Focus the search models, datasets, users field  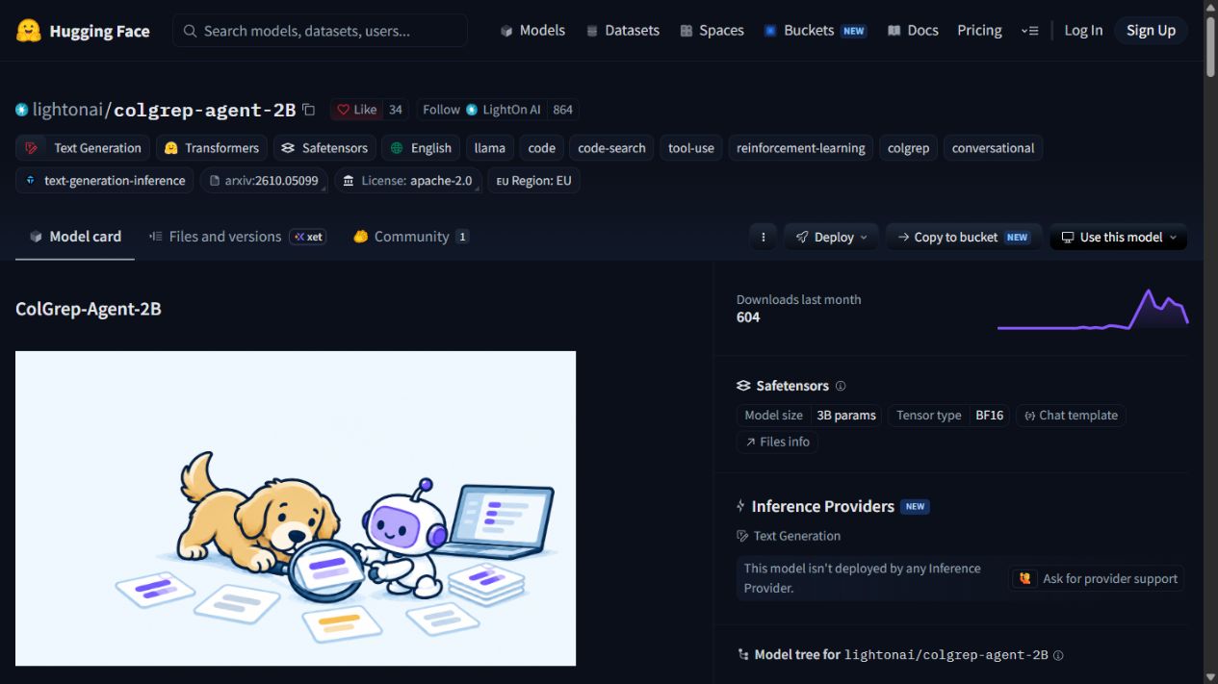tap(321, 31)
